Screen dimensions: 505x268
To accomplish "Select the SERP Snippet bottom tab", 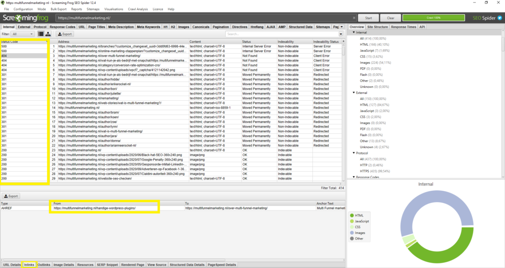I will (x=107, y=265).
